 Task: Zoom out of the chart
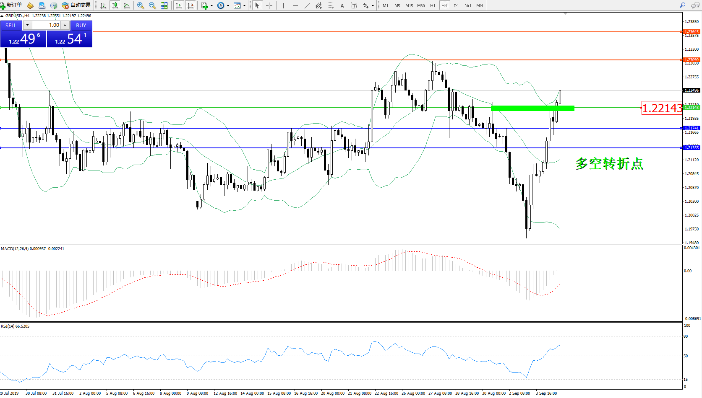point(152,5)
